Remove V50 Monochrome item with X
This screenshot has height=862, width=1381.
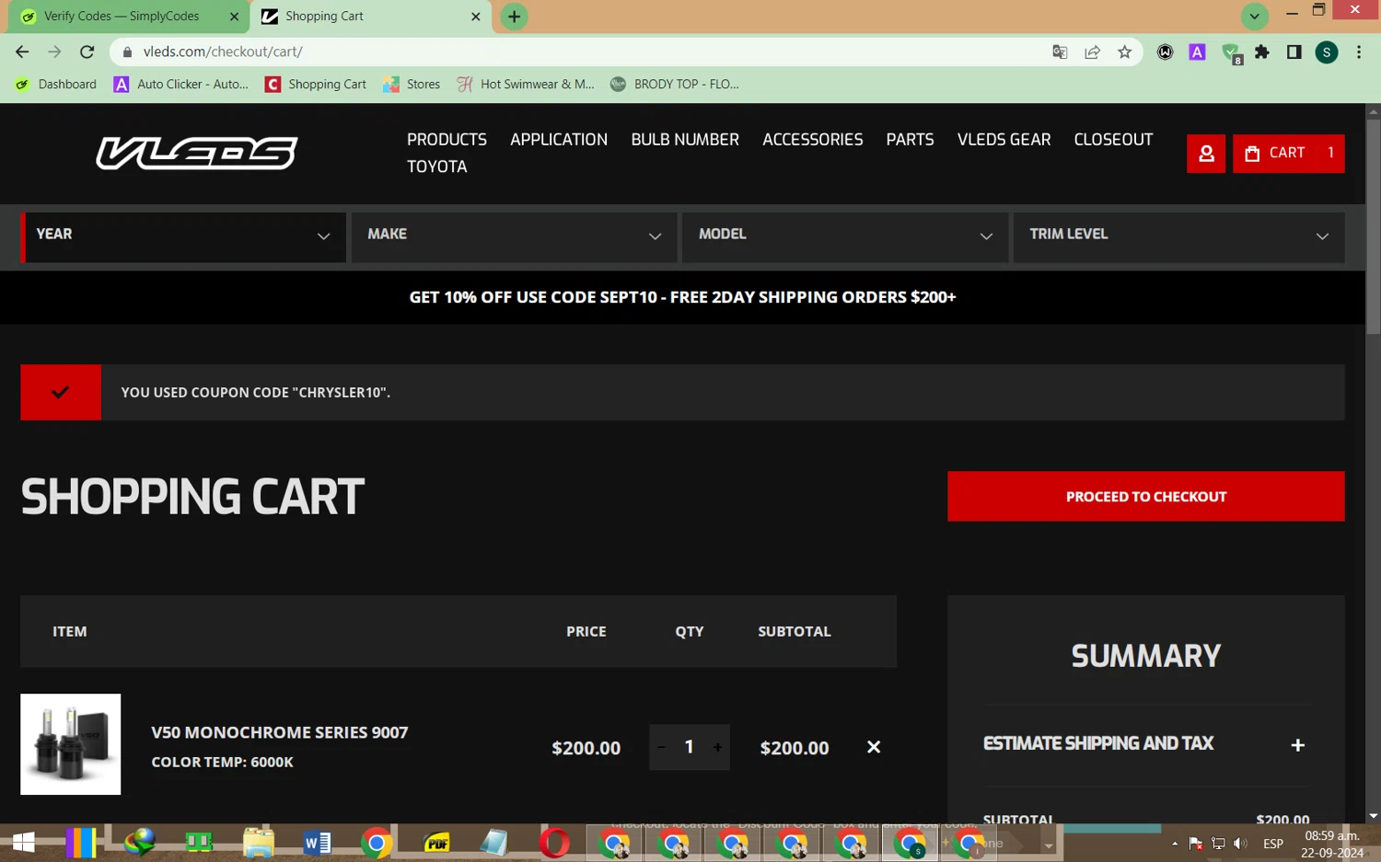(x=874, y=747)
